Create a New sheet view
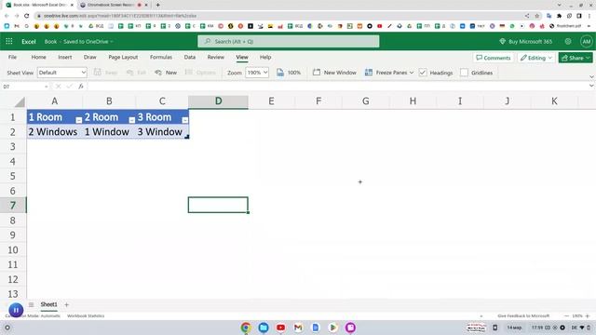This screenshot has height=335, width=596. pyautogui.click(x=166, y=73)
